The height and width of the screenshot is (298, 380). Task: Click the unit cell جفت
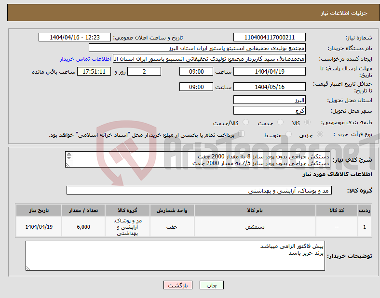click(172, 227)
